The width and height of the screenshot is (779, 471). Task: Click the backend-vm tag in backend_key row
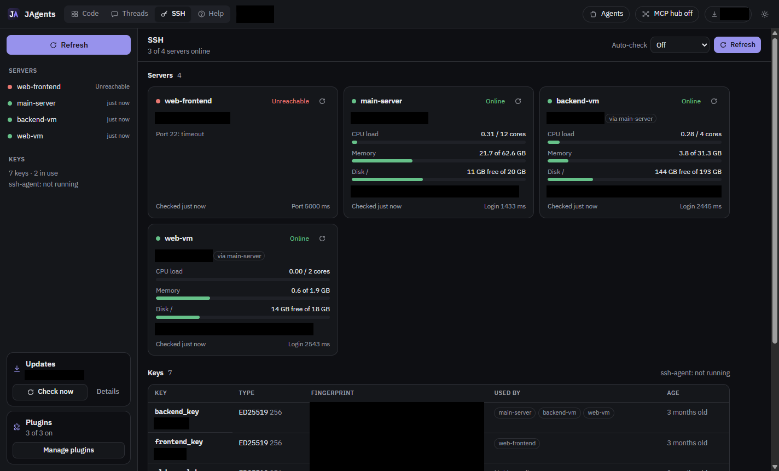tap(560, 413)
